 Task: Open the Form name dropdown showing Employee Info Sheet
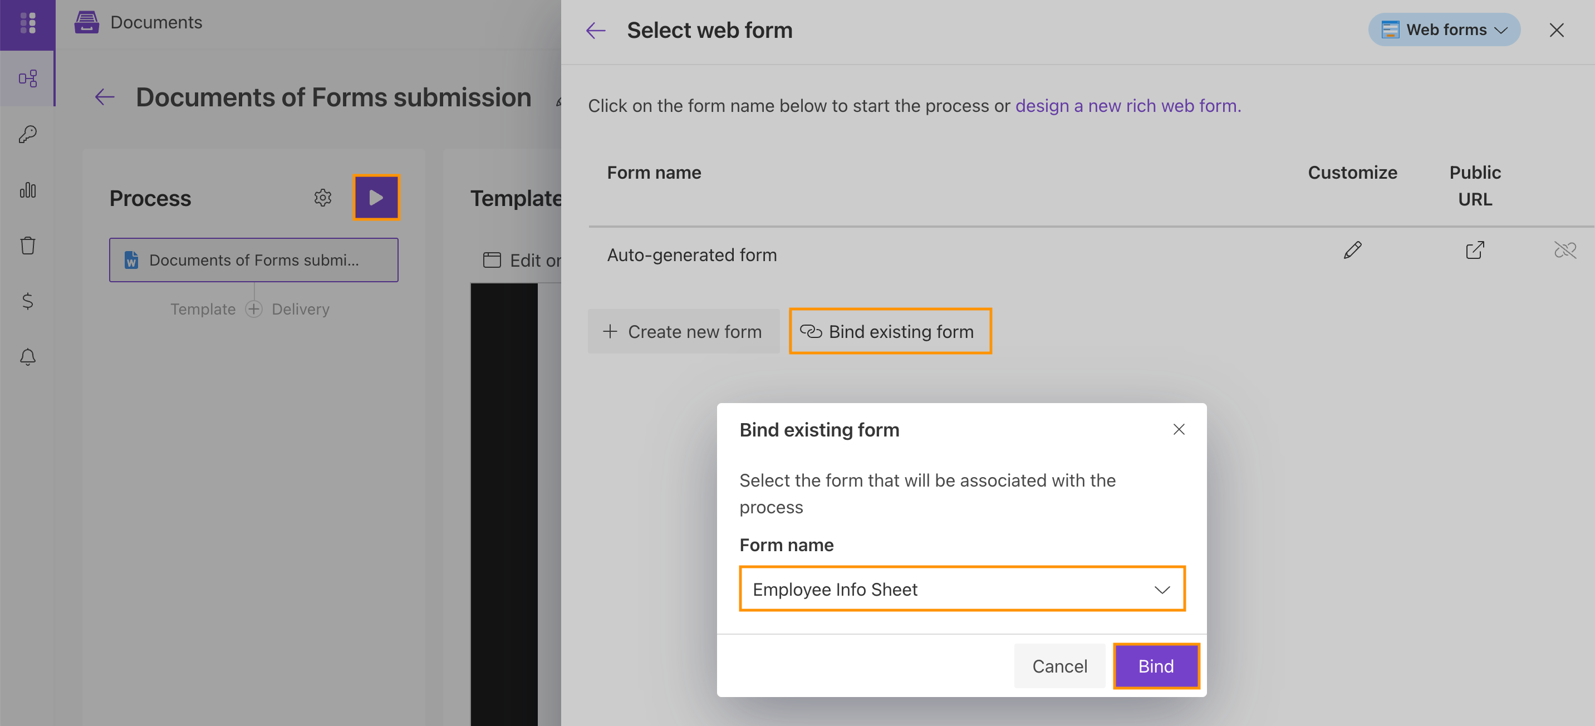[x=962, y=589]
